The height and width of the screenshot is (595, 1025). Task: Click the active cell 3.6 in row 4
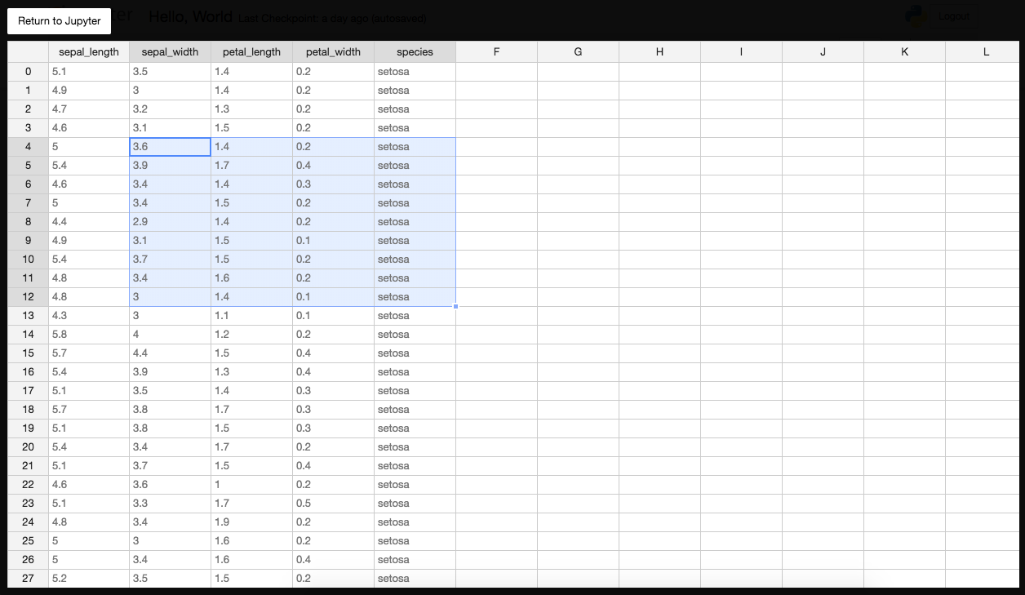pos(171,147)
